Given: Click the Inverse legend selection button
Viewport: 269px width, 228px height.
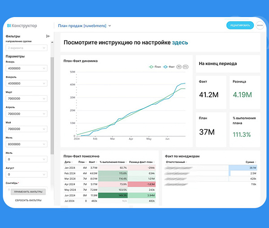Looking at the screenshot, I should point(186,67).
